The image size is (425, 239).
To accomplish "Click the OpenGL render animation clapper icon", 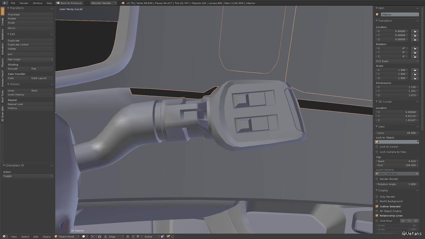I will (x=172, y=237).
